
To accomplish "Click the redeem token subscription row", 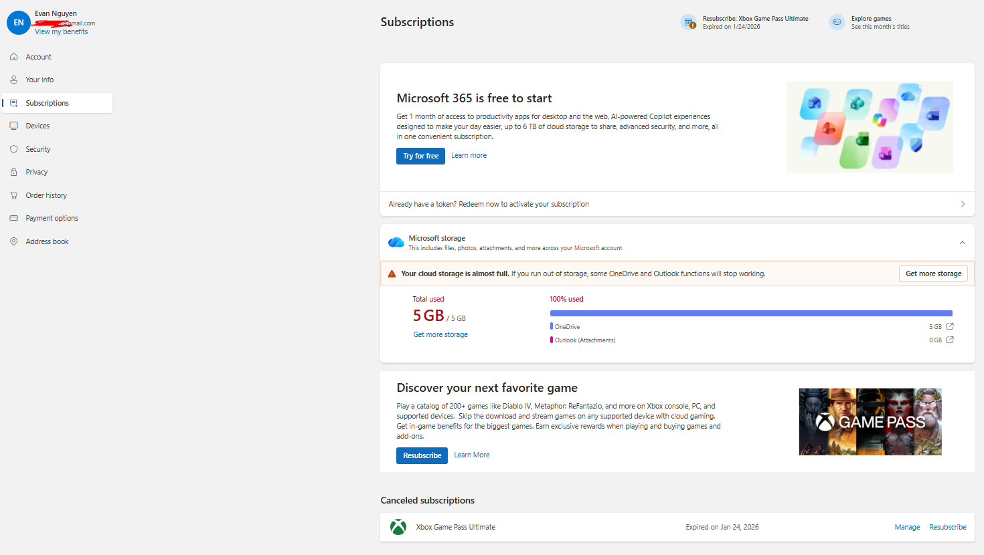I will (x=677, y=204).
